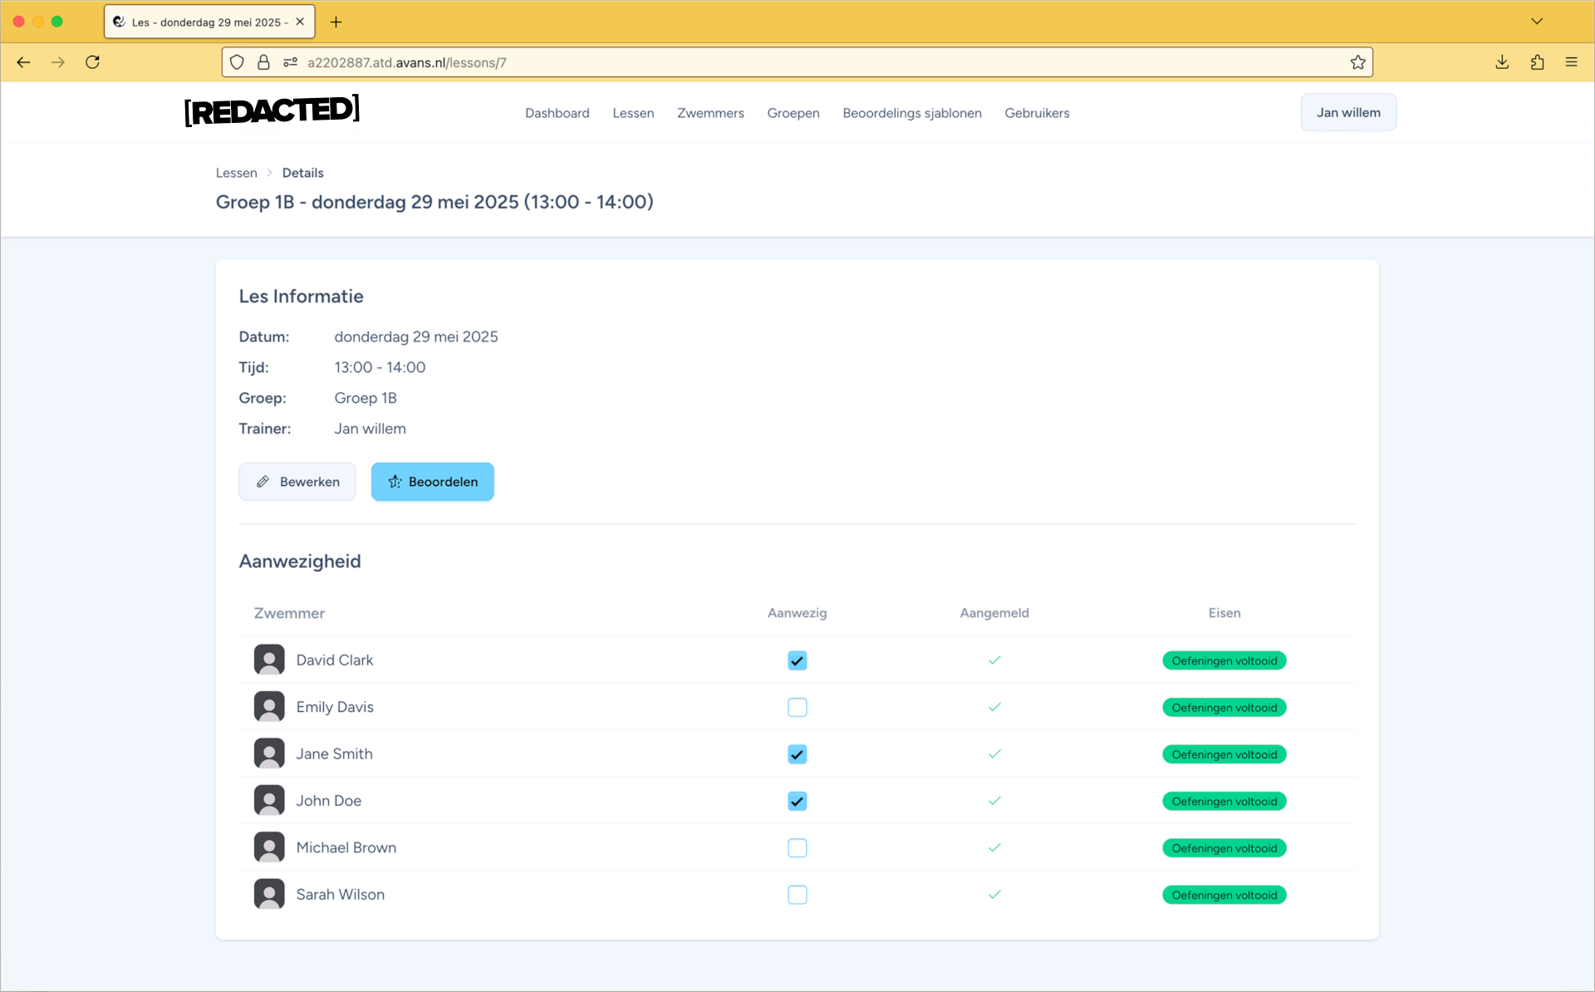The height and width of the screenshot is (992, 1595).
Task: Open the browser hamburger menu icon
Action: coord(1571,62)
